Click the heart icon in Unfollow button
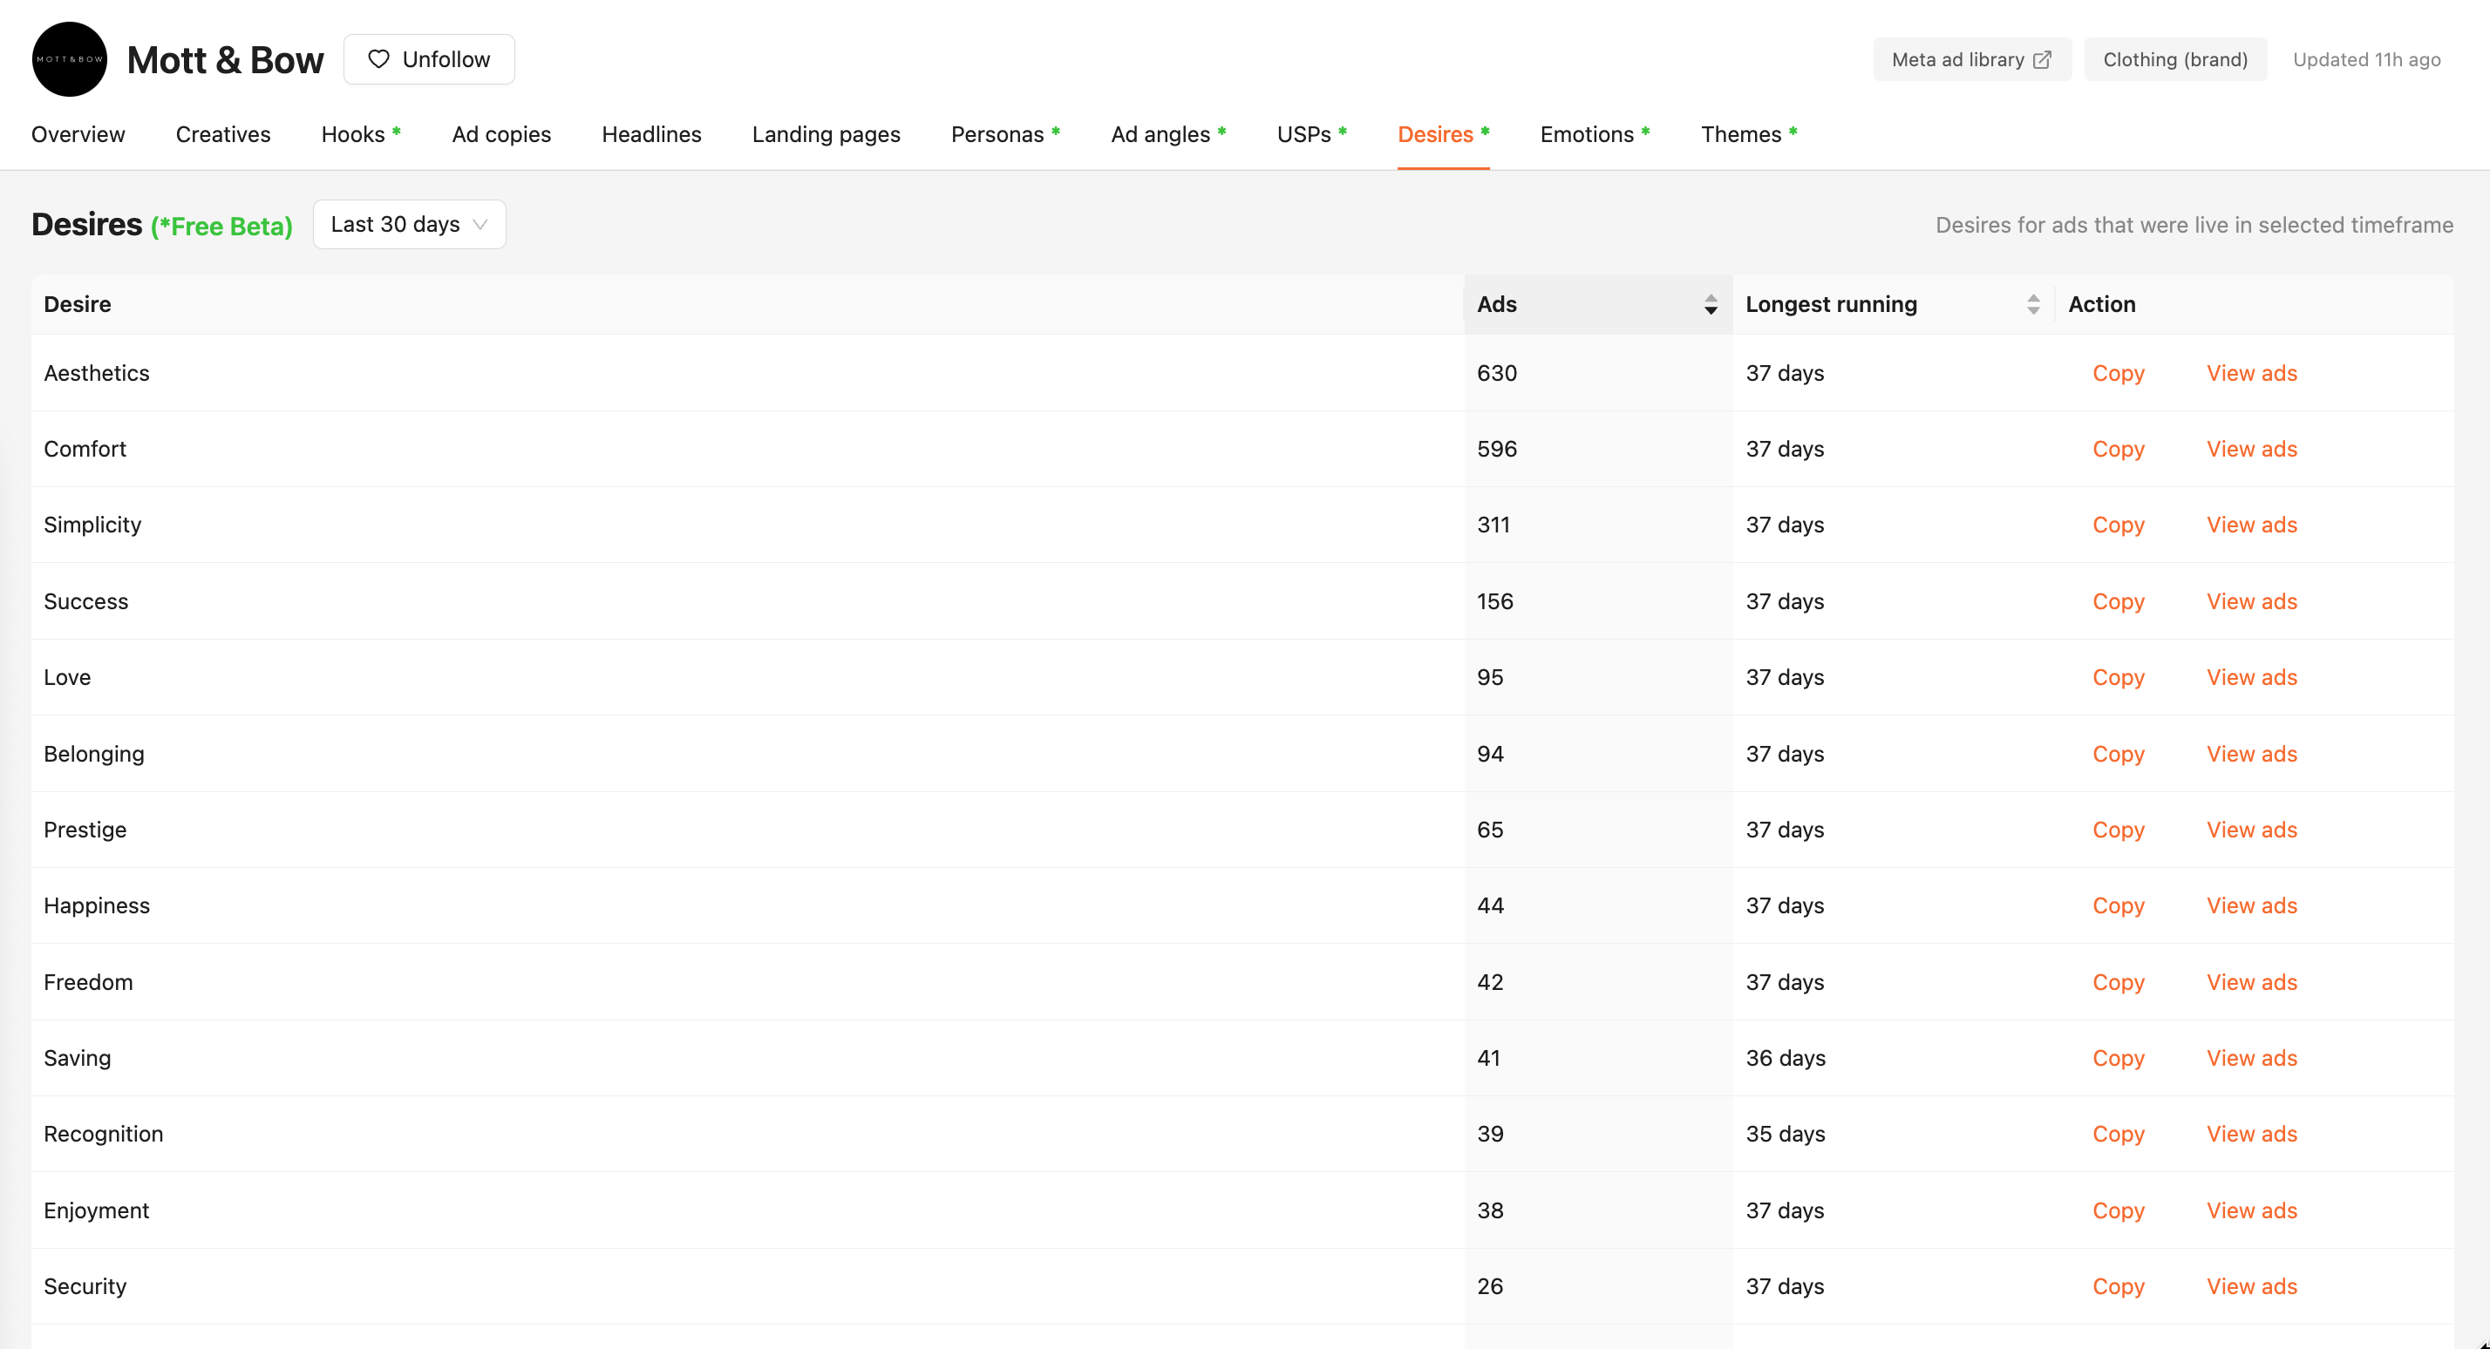 point(379,59)
